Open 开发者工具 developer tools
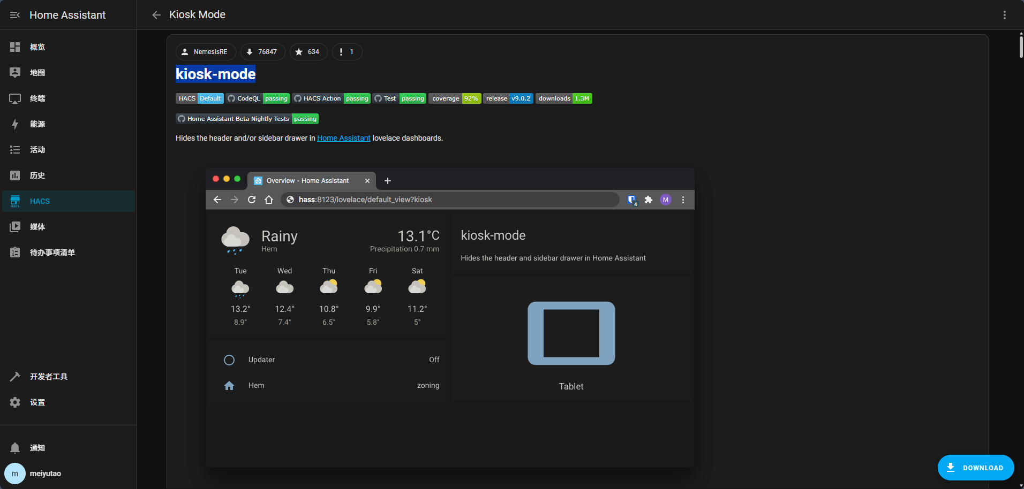Viewport: 1024px width, 489px height. click(48, 377)
